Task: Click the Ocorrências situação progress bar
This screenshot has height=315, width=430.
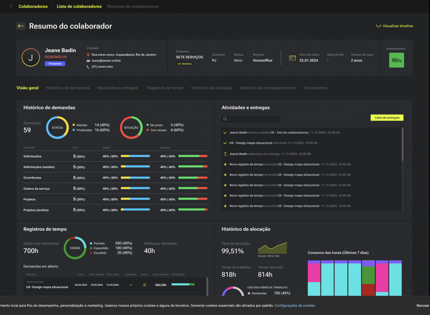Action: point(193,178)
